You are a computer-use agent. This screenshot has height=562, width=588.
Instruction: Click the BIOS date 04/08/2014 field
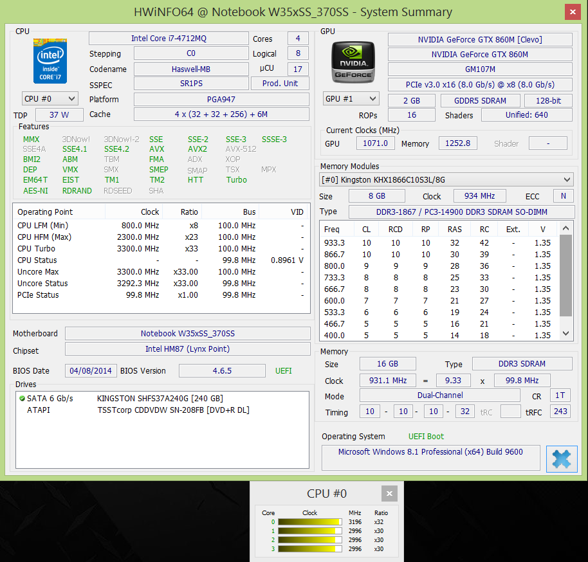(91, 371)
